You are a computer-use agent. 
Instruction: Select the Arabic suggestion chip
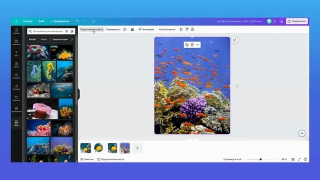point(44,39)
